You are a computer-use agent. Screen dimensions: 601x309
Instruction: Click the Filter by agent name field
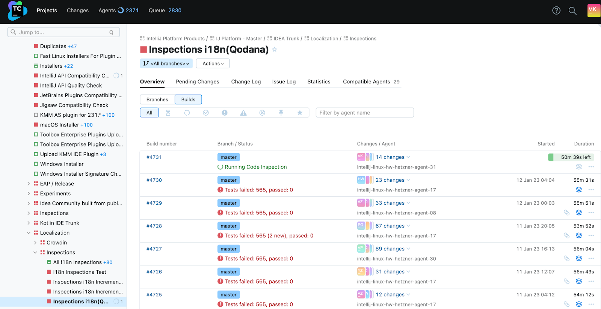[364, 113]
